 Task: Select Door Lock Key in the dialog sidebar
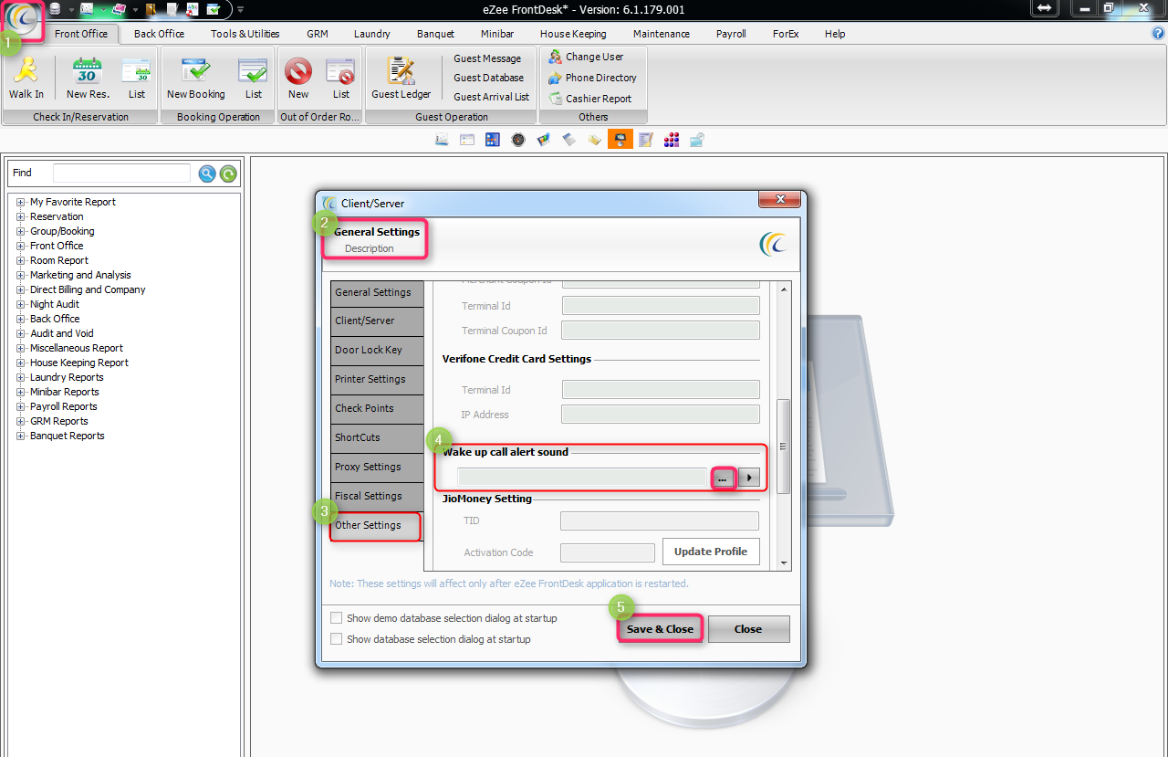coord(376,350)
